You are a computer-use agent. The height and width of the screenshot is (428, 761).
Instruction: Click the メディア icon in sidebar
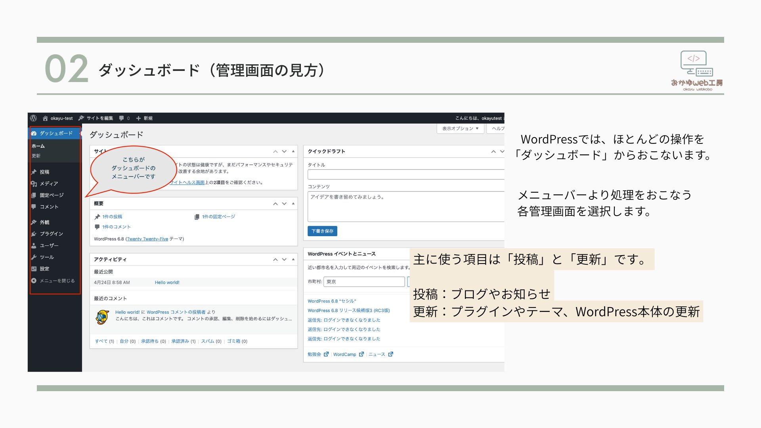click(34, 183)
